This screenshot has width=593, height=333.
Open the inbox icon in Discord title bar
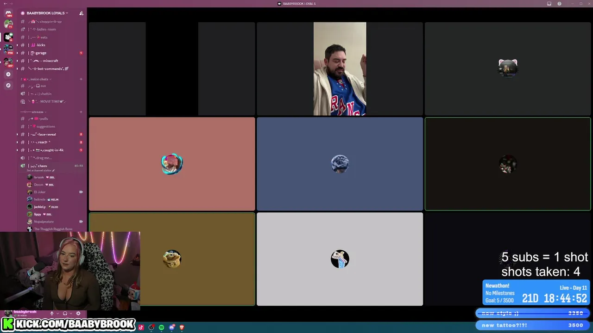coord(549,4)
